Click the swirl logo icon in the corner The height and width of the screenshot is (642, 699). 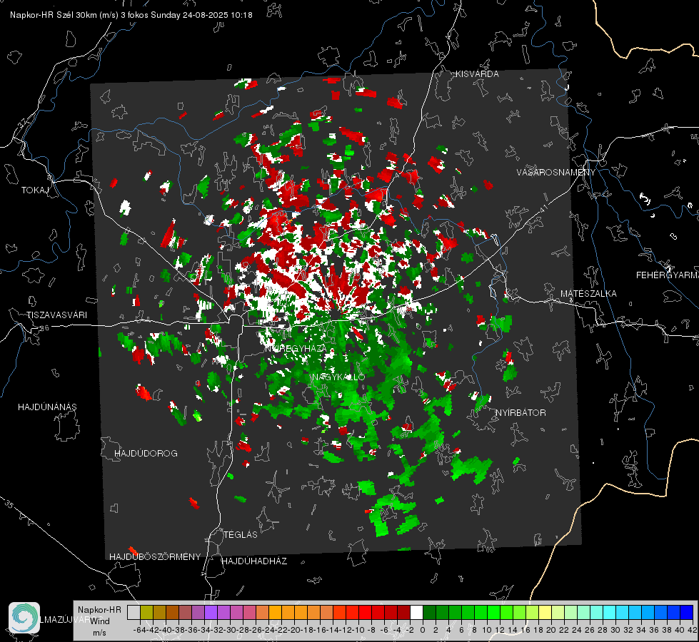pyautogui.click(x=24, y=618)
